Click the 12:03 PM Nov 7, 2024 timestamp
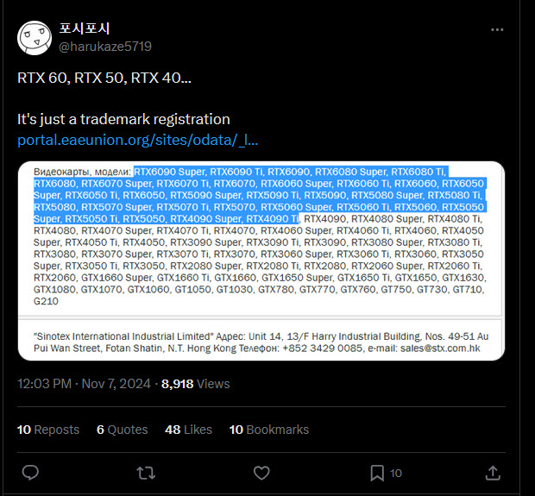The width and height of the screenshot is (535, 496). [84, 384]
